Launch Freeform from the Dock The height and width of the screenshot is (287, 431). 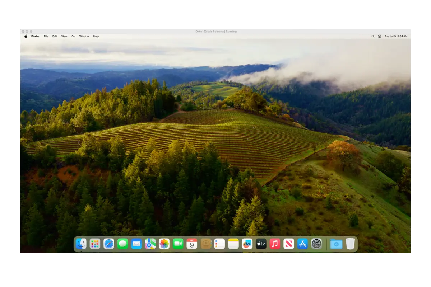[247, 244]
